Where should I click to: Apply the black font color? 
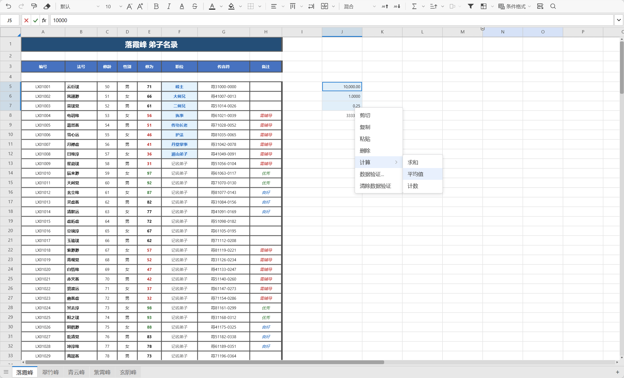click(x=212, y=6)
